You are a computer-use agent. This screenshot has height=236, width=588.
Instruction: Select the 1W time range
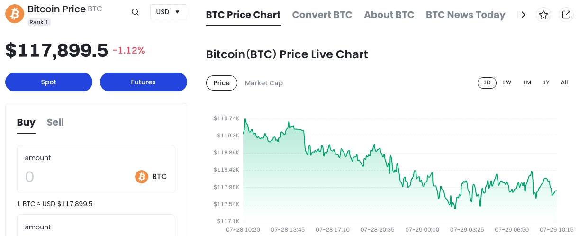[507, 82]
